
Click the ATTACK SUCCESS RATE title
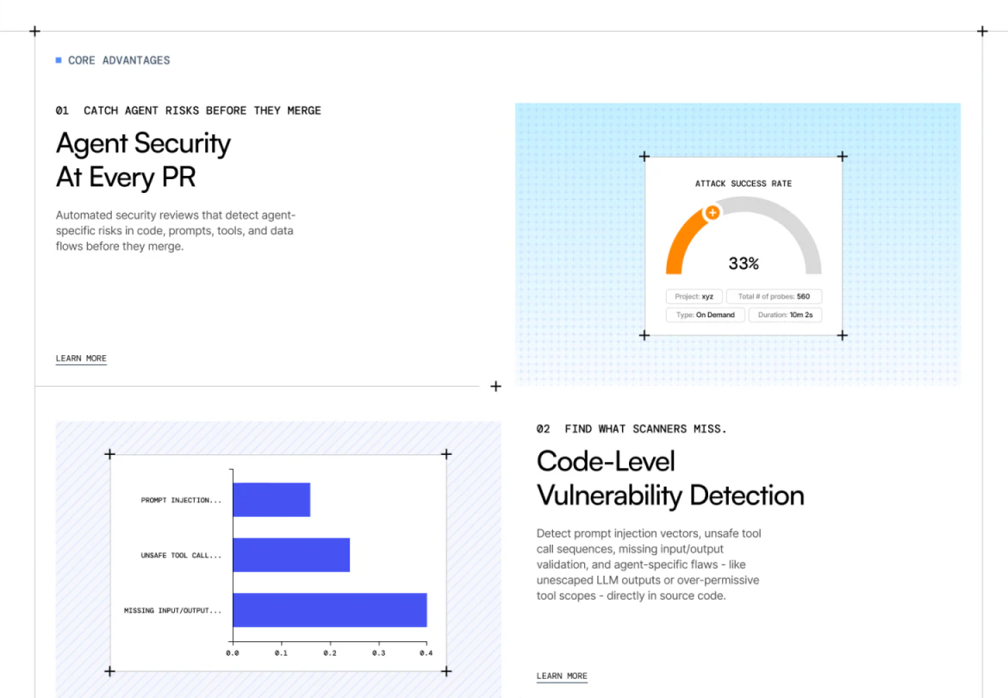pyautogui.click(x=744, y=184)
